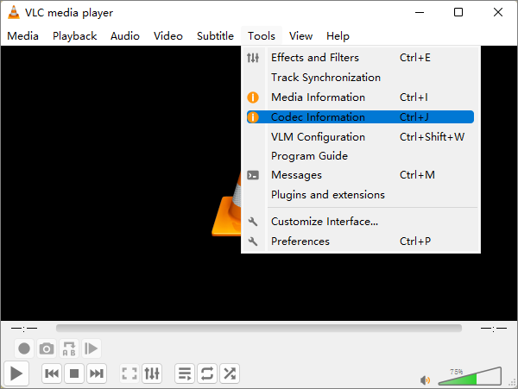Viewport: 518px width, 389px height.
Task: Advance frame by frame
Action: (x=92, y=348)
